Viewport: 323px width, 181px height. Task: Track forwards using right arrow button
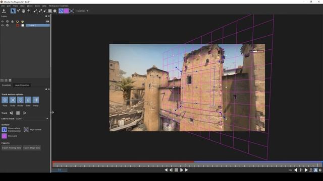(x=25, y=113)
